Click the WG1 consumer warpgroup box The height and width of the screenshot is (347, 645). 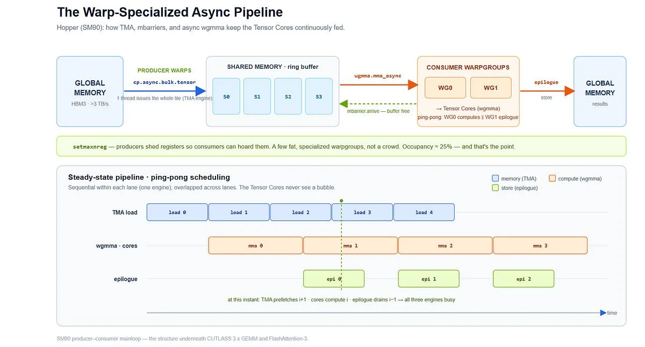point(491,88)
